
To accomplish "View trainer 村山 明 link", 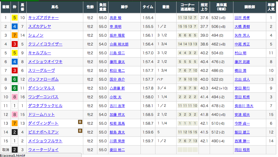I will (240, 53).
